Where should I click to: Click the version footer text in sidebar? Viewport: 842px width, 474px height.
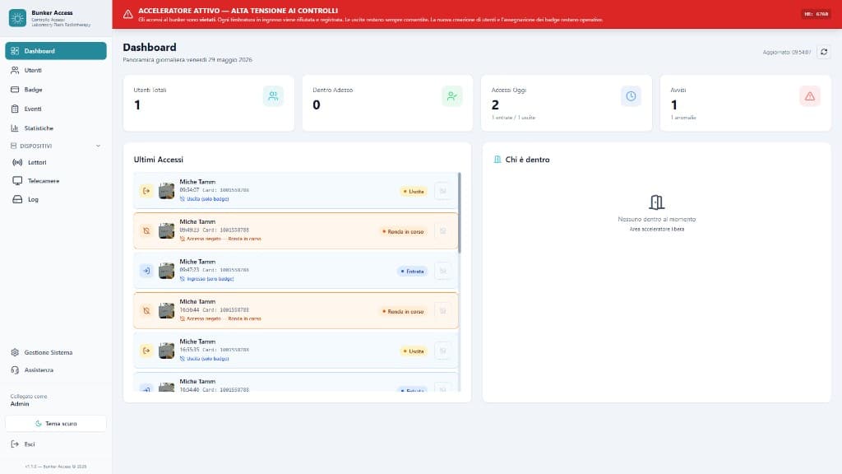tap(56, 467)
